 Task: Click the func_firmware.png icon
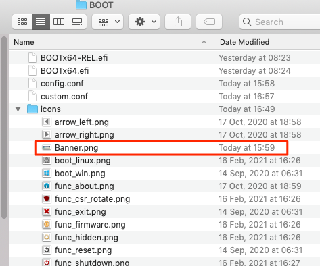click(x=47, y=225)
